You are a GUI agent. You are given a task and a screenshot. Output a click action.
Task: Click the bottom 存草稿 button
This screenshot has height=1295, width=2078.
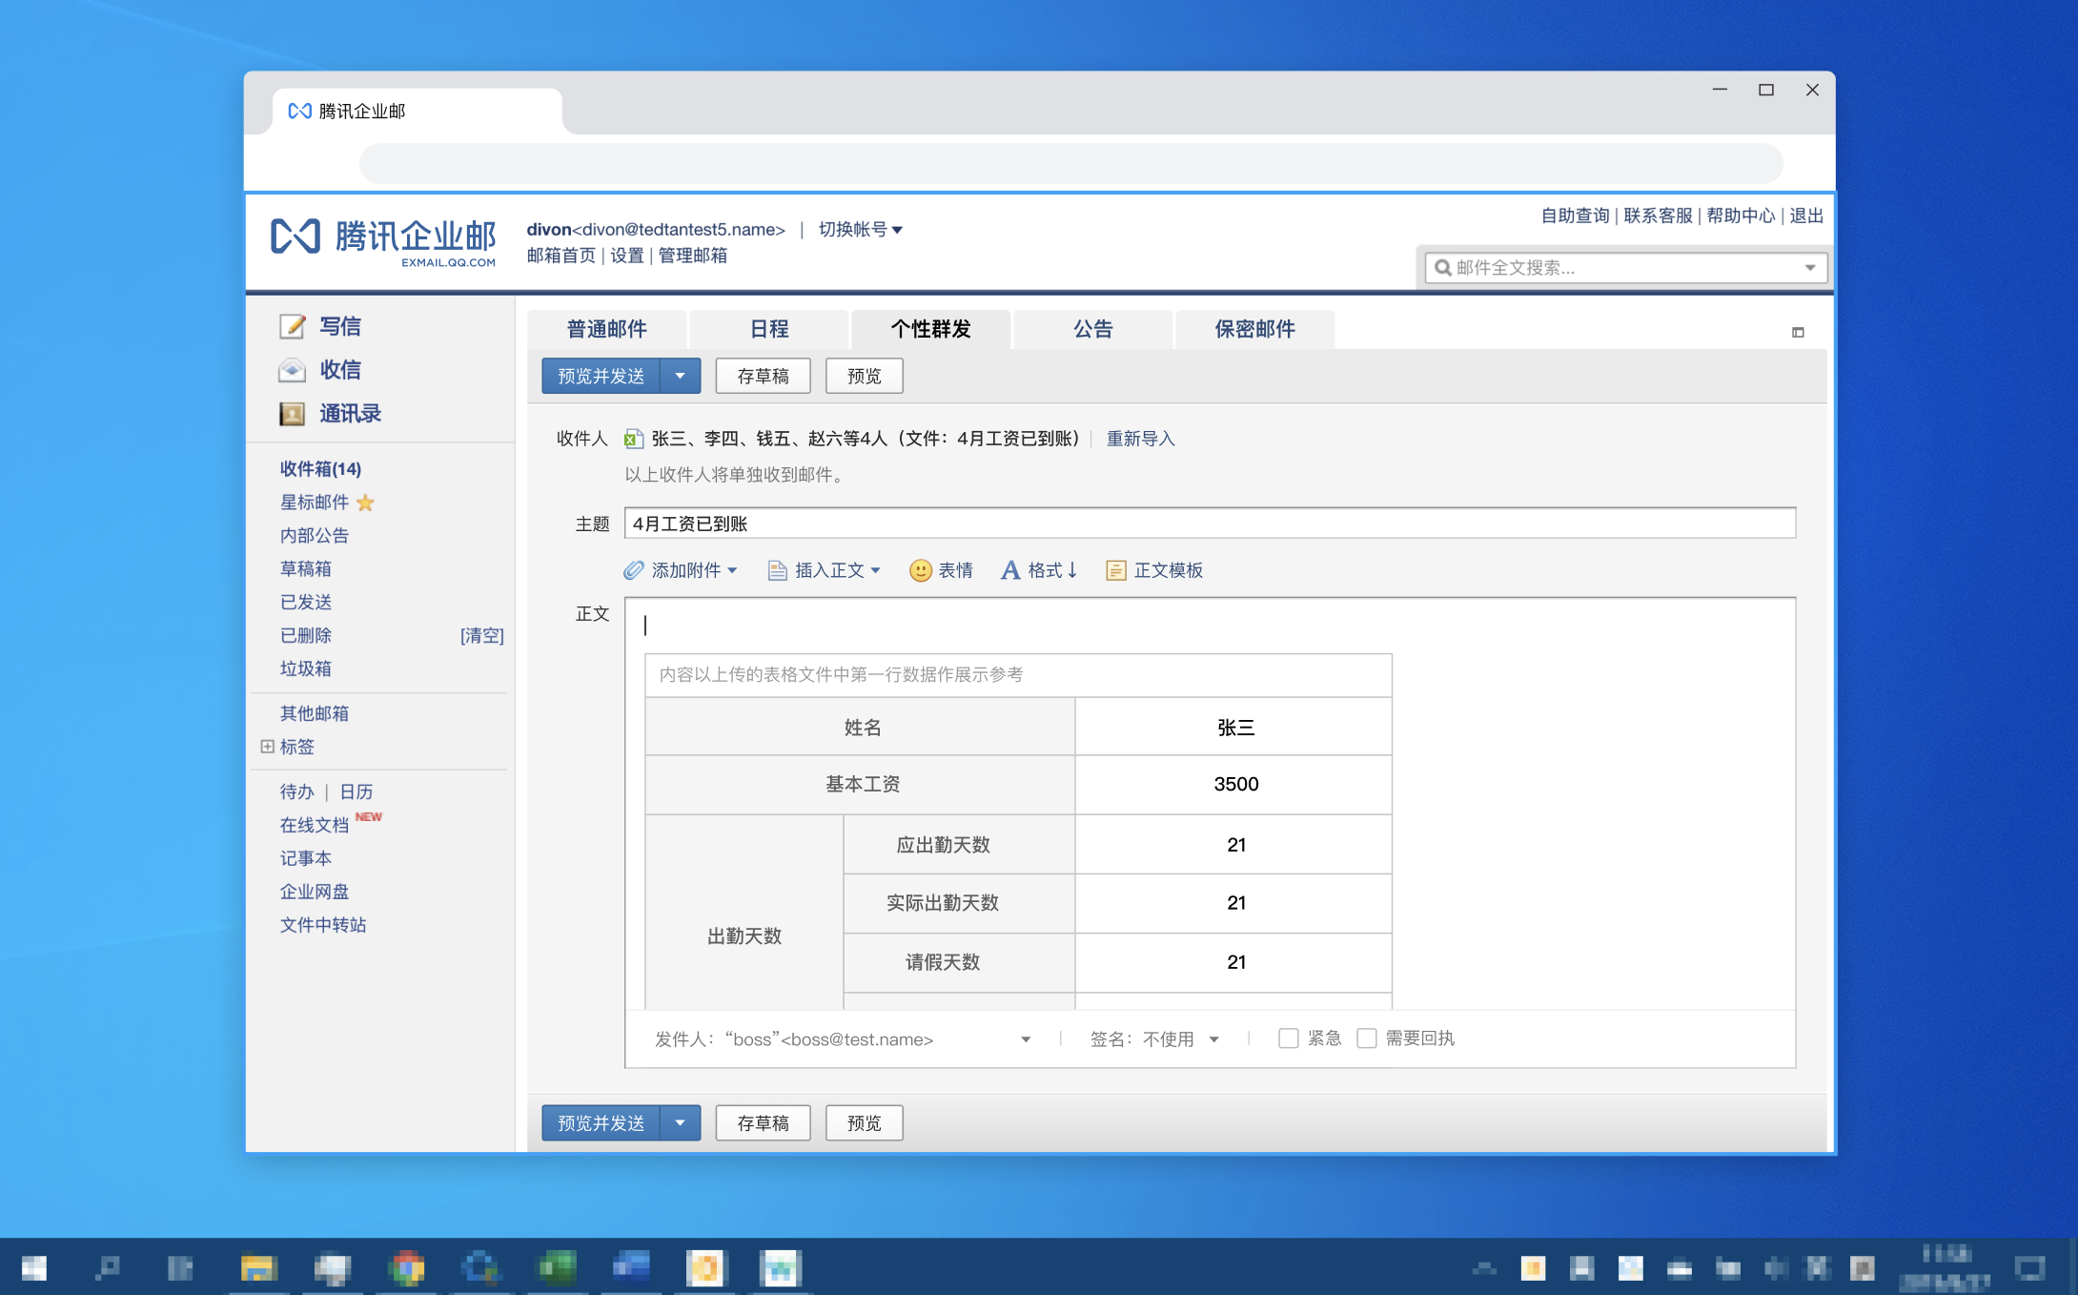coord(764,1123)
